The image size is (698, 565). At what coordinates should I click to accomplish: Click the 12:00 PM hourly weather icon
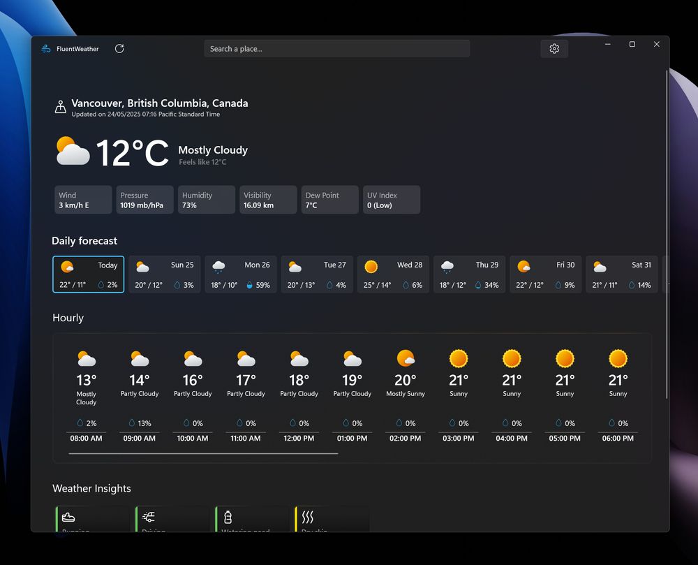[x=299, y=358]
